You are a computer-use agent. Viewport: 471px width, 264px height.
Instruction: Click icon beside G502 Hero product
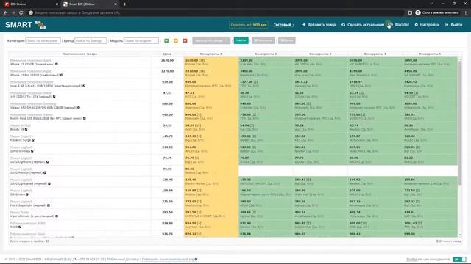pos(27,194)
